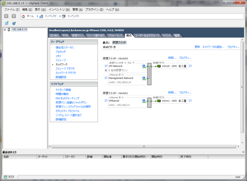Click the arrow before second インベントリ breadcrumb
The height and width of the screenshot is (181, 247).
point(60,16)
